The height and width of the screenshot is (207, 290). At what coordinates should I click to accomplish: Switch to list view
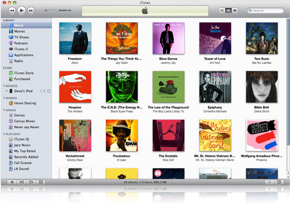[x=222, y=10]
